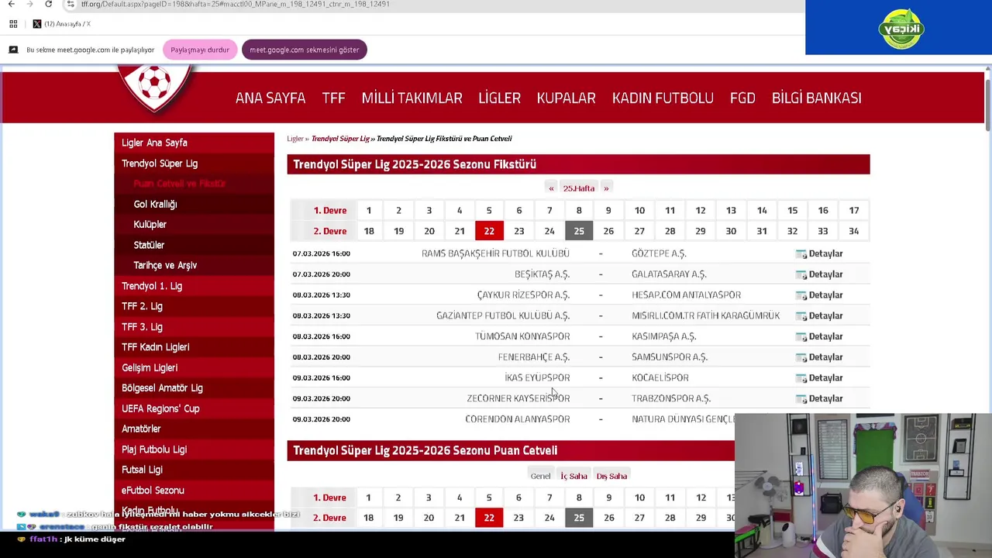The height and width of the screenshot is (558, 992).
Task: Open ANA SAYFA menu
Action: (270, 98)
